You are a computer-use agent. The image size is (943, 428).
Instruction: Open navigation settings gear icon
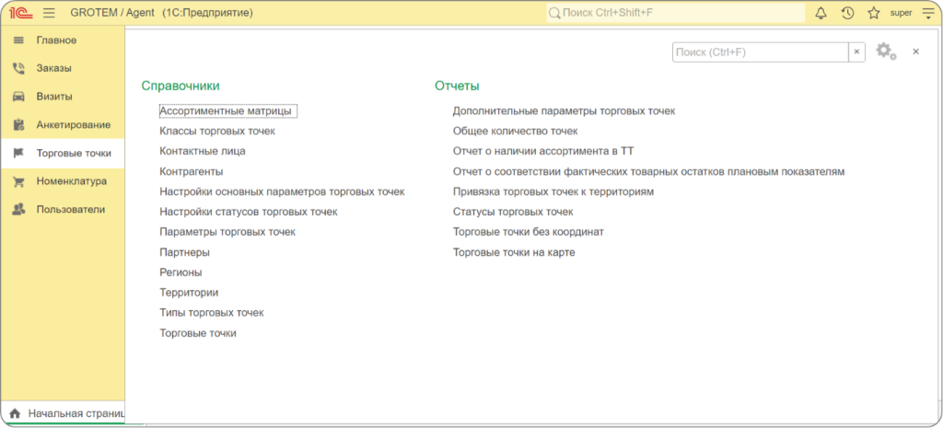coord(885,52)
